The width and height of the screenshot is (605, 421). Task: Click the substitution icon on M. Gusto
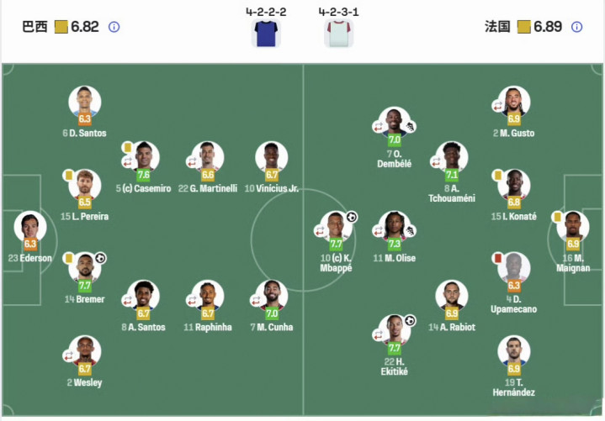click(x=498, y=107)
